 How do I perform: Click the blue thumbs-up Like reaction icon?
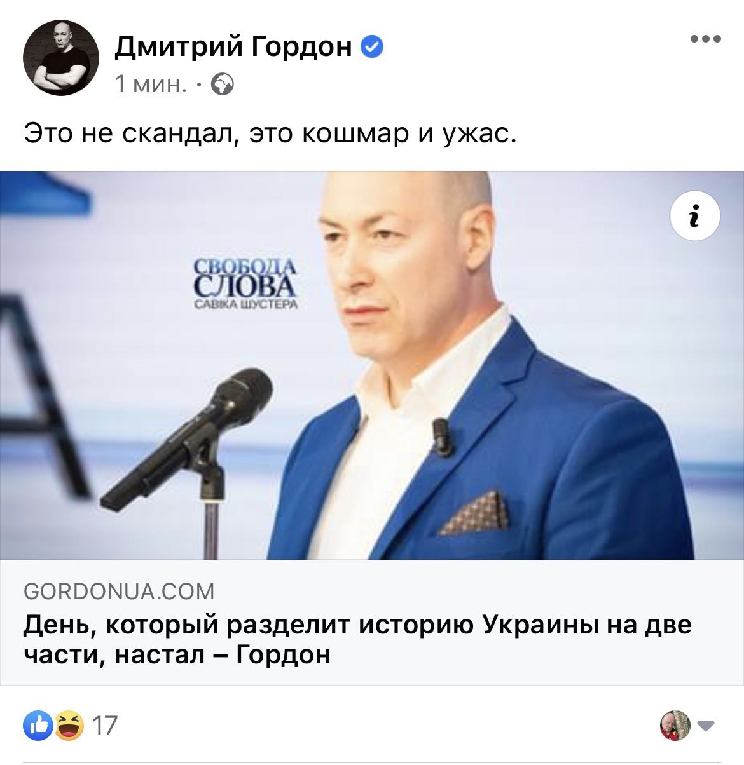pos(38,725)
